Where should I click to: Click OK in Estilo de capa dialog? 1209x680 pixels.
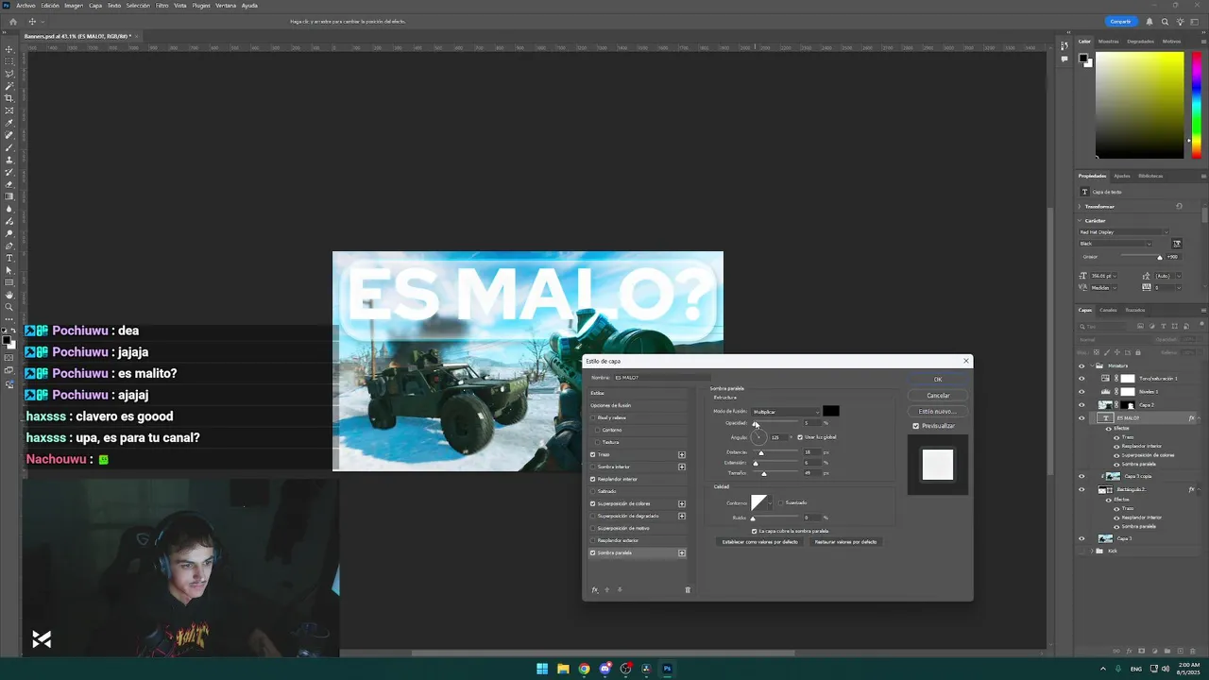point(938,380)
